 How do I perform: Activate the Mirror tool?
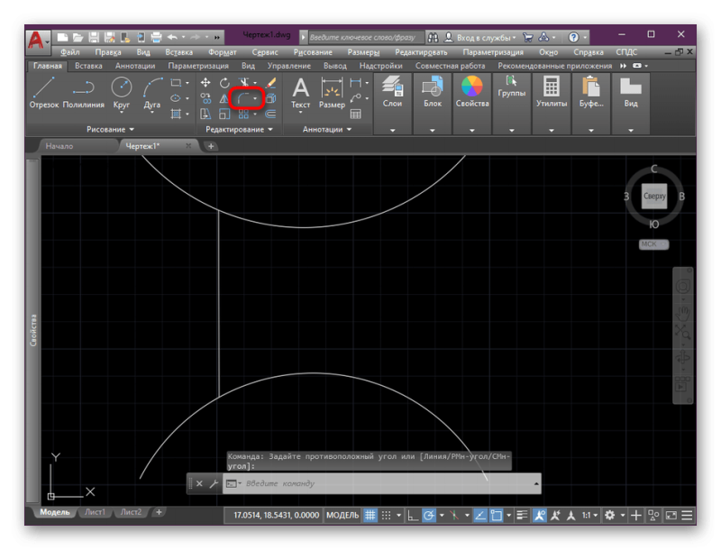[224, 98]
